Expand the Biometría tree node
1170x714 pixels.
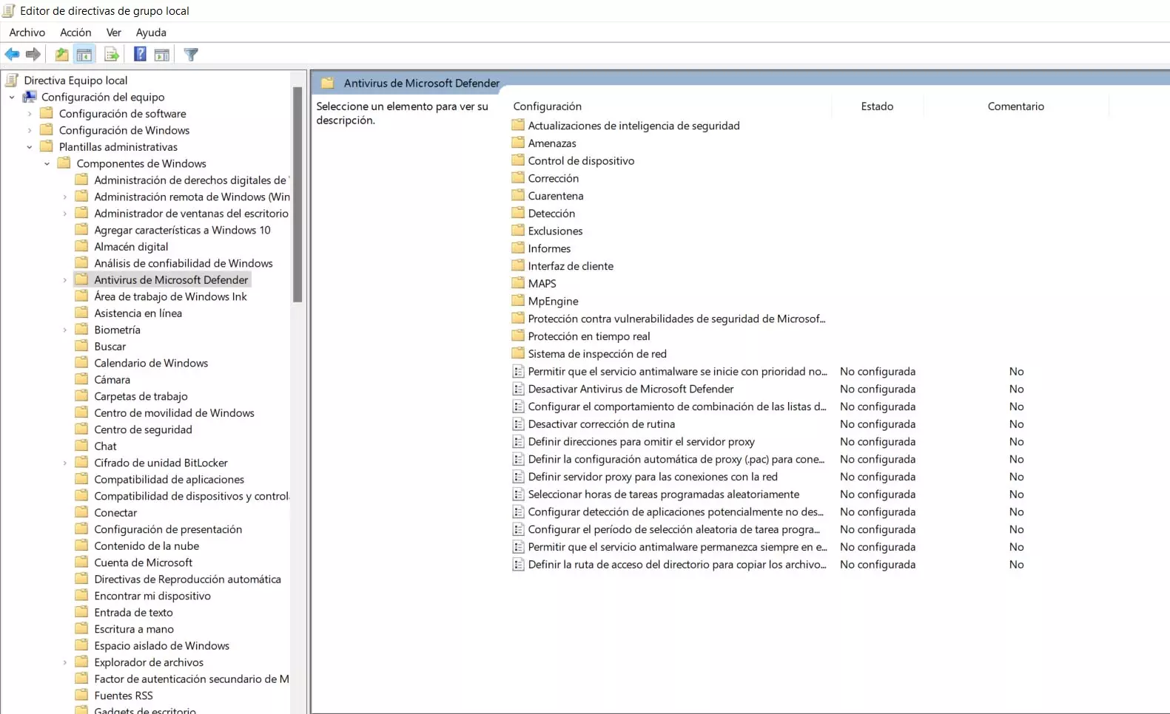(65, 330)
